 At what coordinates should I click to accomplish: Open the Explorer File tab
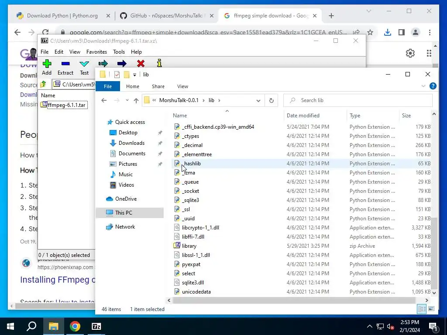pyautogui.click(x=108, y=86)
